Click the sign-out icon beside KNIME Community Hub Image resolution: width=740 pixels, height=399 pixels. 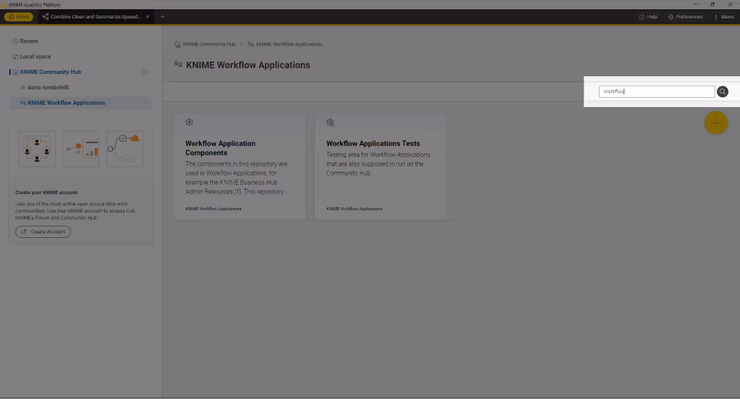pos(144,72)
